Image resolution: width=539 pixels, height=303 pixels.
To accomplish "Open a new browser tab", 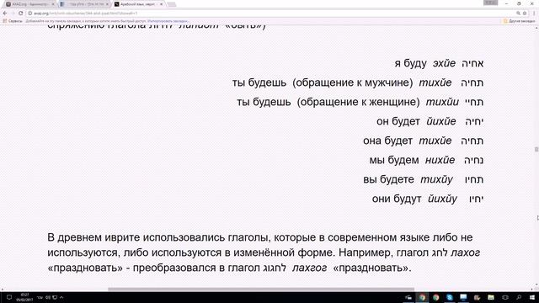I will pyautogui.click(x=172, y=4).
